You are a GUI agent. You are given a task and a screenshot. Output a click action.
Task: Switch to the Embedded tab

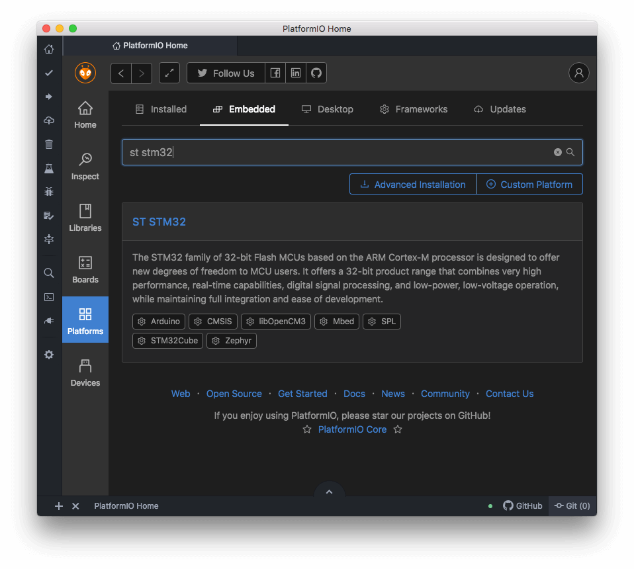[244, 109]
